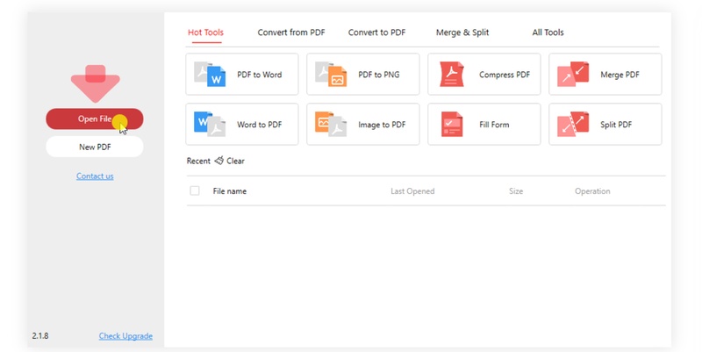The image size is (702, 352).
Task: Click the Operation column header
Action: [593, 191]
